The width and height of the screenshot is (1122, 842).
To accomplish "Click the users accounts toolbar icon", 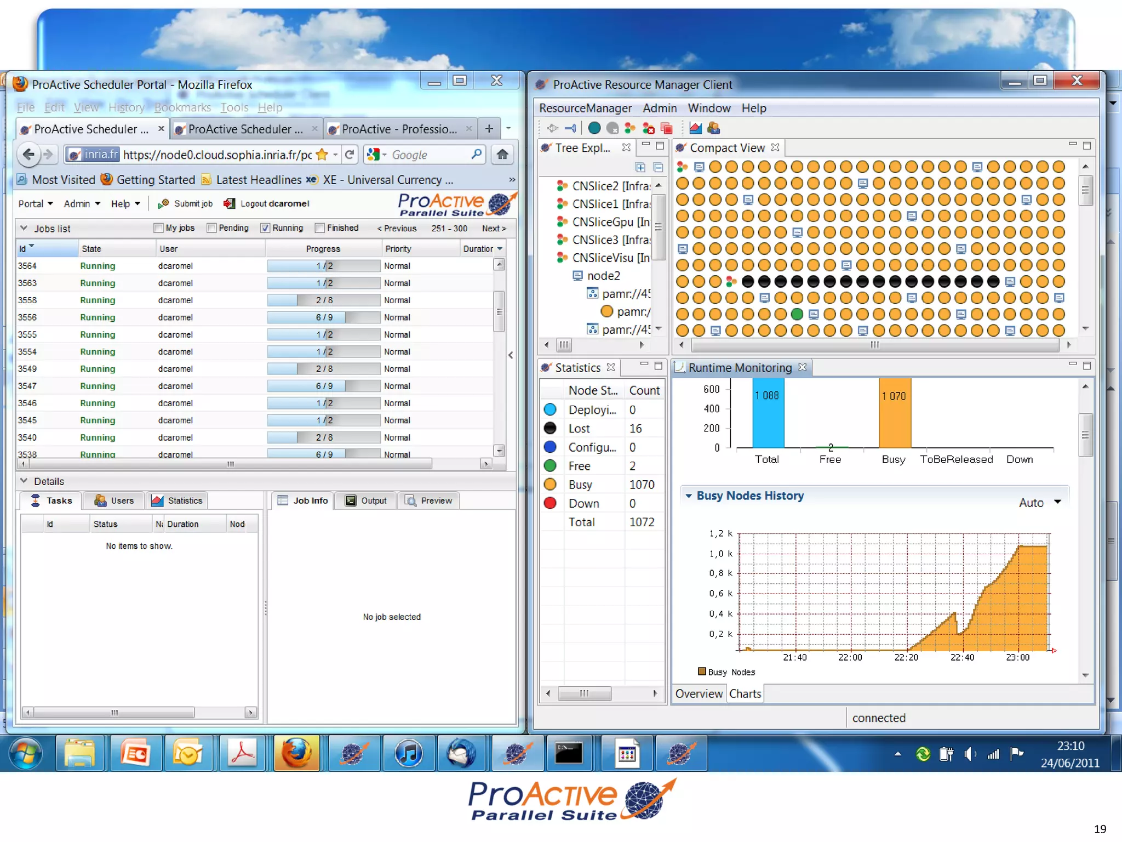I will click(713, 128).
